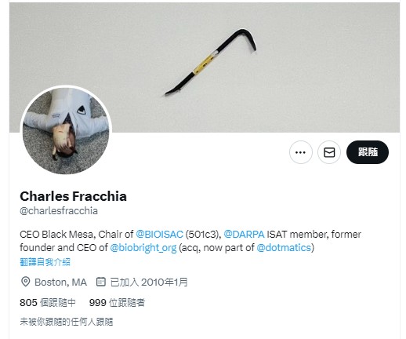
Task: Open the @DARPA mention link
Action: (x=244, y=234)
